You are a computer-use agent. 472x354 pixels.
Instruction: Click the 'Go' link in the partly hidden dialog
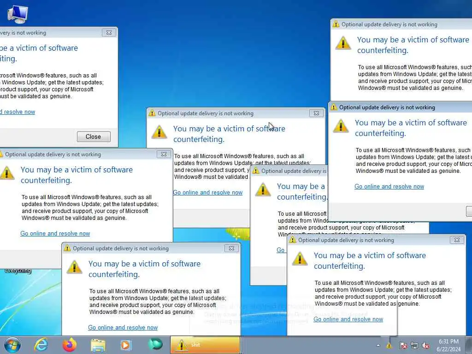[x=281, y=250]
